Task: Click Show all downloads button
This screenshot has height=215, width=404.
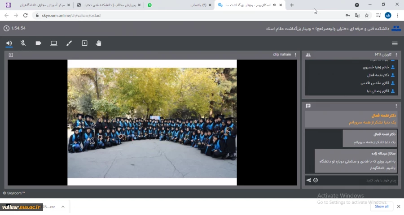Action: [x=382, y=206]
